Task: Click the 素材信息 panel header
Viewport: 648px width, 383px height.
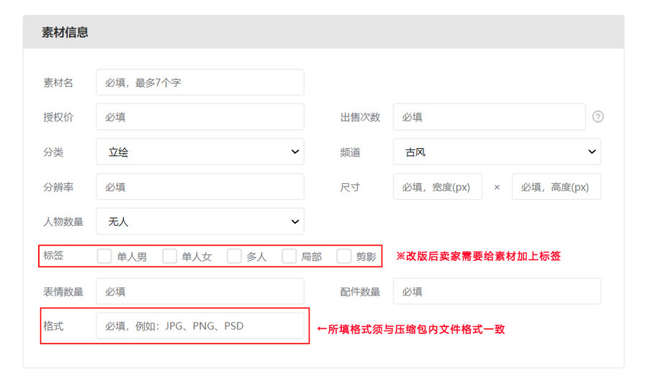Action: 323,32
